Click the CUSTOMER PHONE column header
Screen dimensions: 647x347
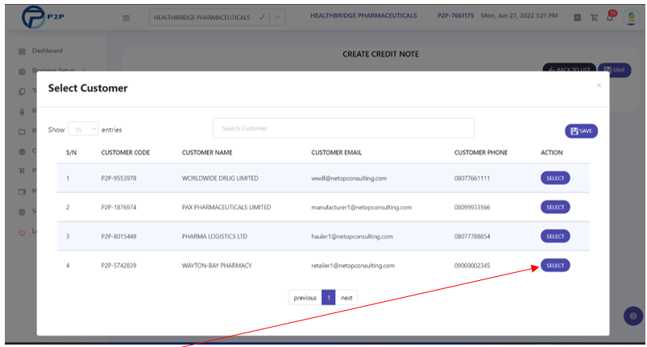click(x=481, y=152)
